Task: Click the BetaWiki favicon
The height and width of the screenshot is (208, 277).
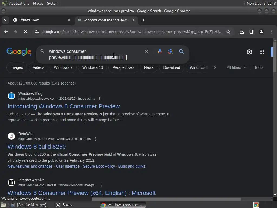Action: tap(11, 136)
